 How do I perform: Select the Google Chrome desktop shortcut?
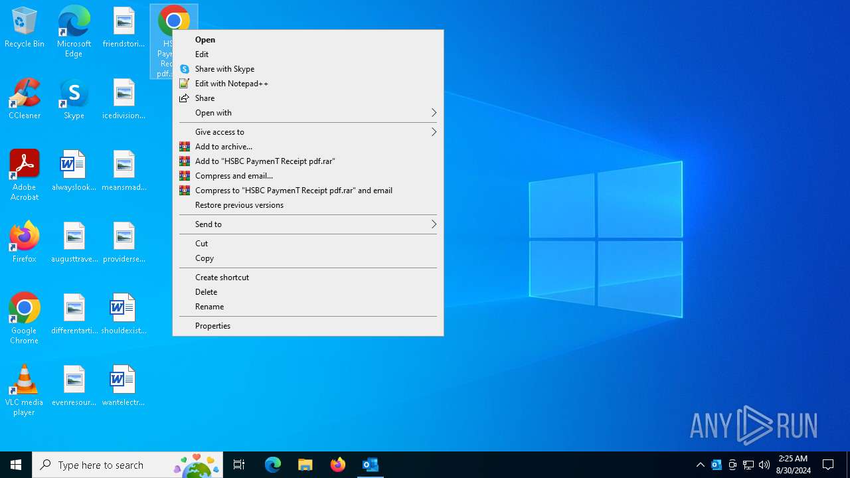tap(25, 319)
